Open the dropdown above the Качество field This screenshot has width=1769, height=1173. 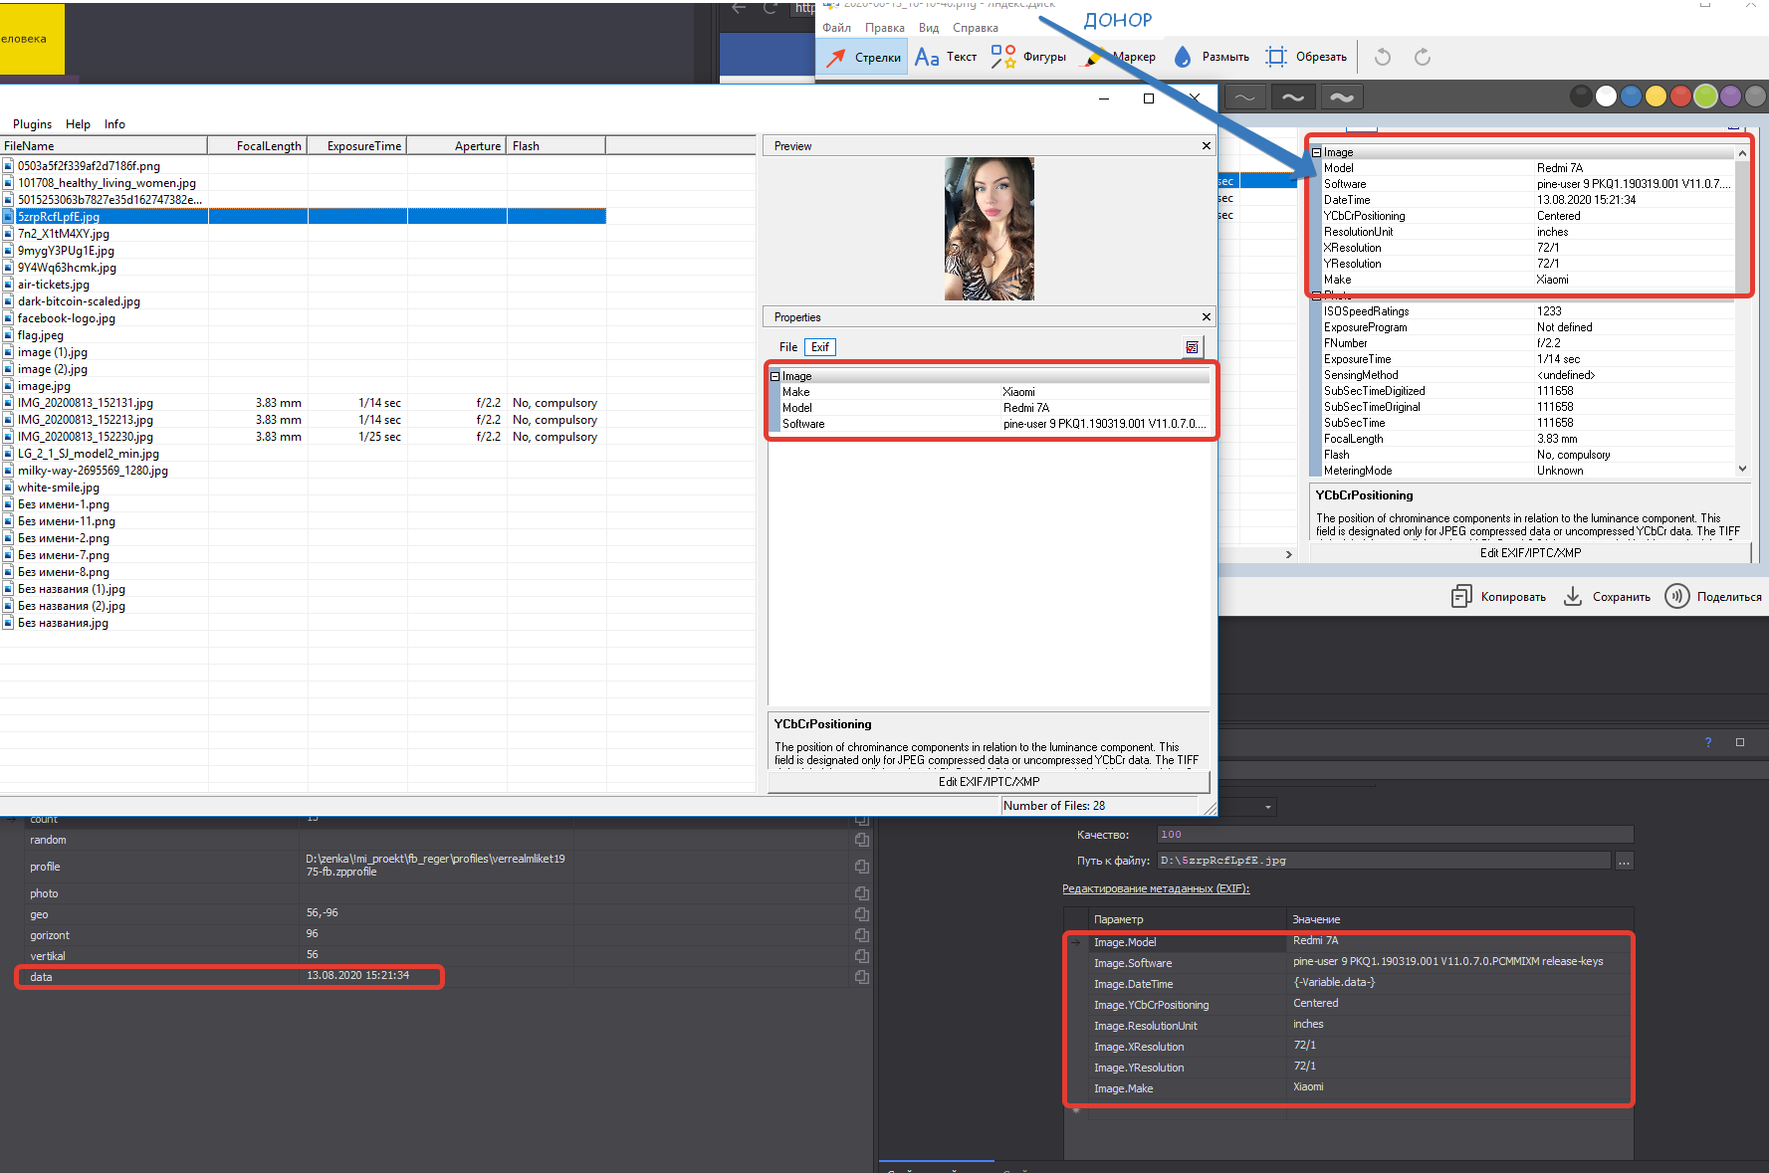click(1267, 807)
